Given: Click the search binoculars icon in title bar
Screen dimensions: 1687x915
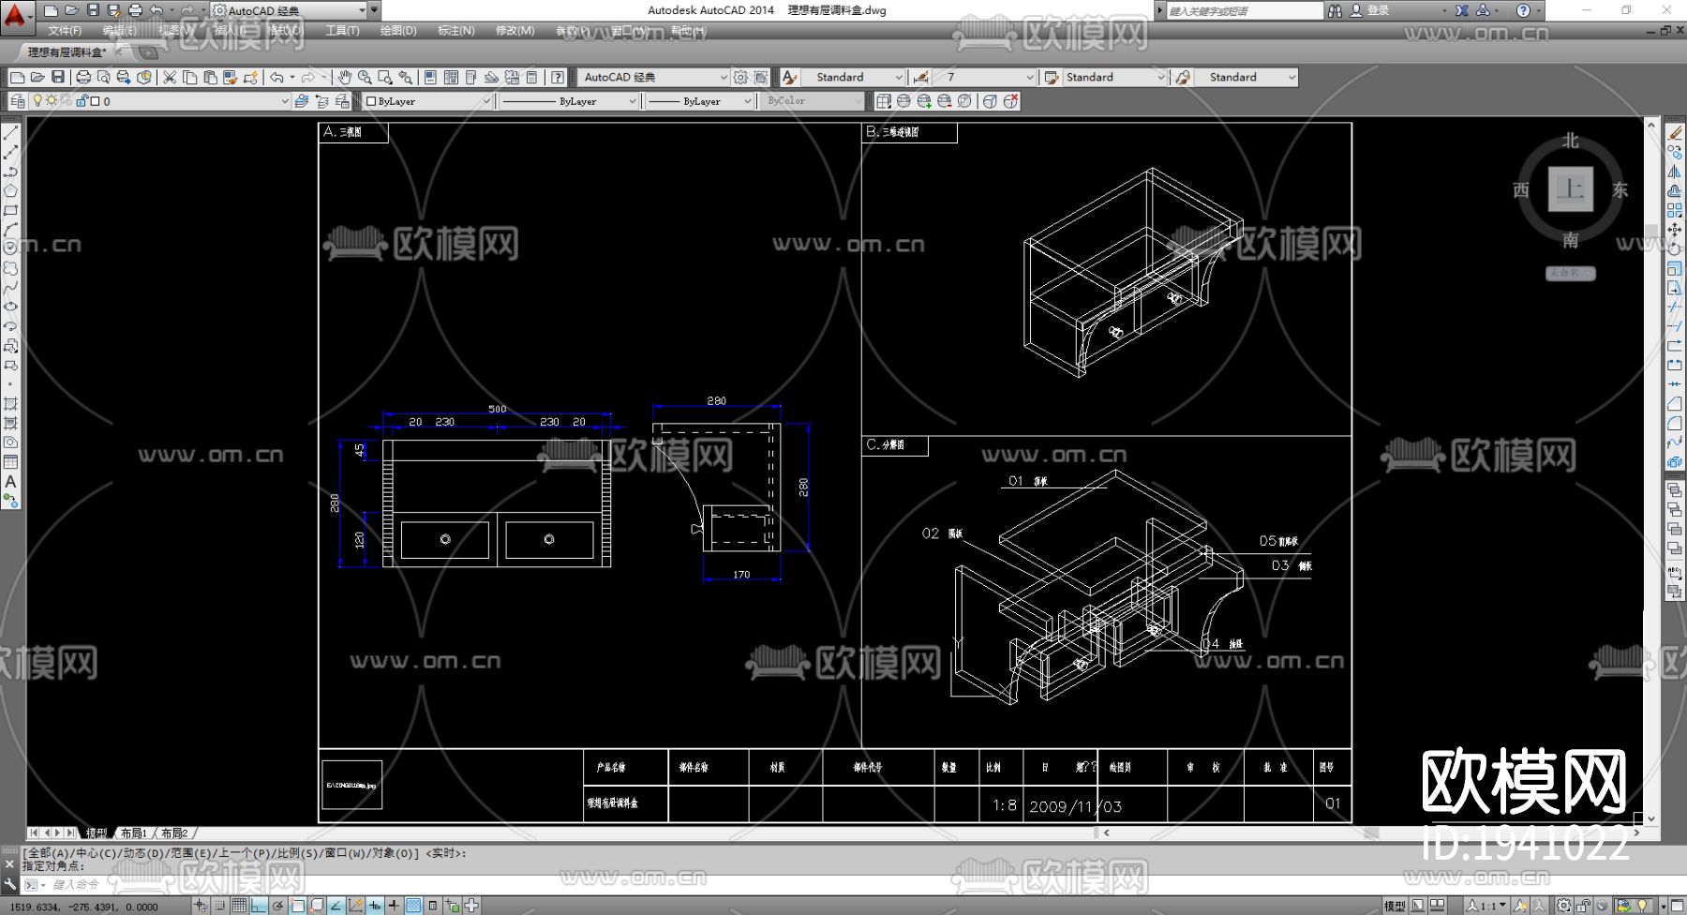Looking at the screenshot, I should tap(1335, 10).
